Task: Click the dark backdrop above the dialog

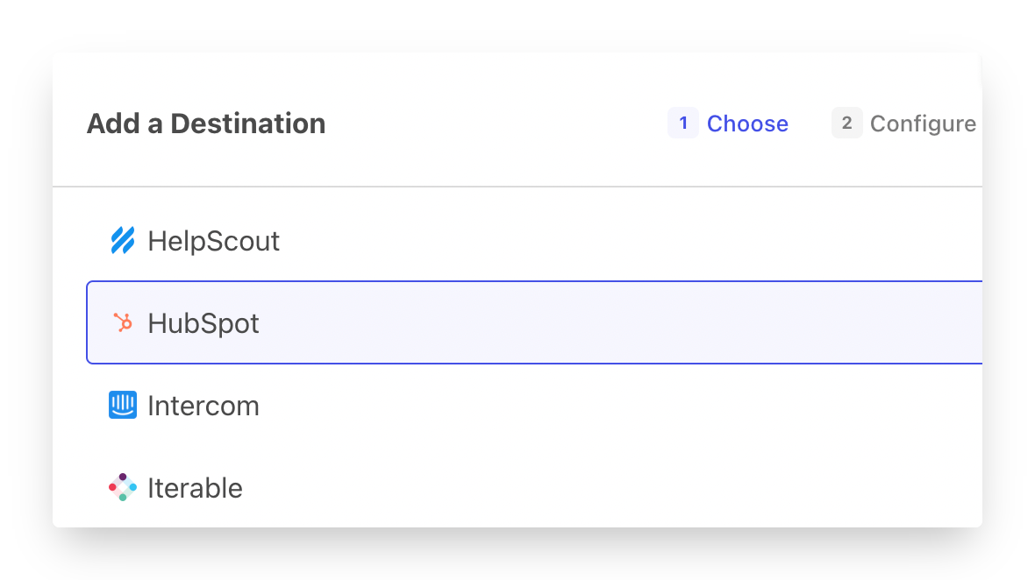Action: point(517,25)
